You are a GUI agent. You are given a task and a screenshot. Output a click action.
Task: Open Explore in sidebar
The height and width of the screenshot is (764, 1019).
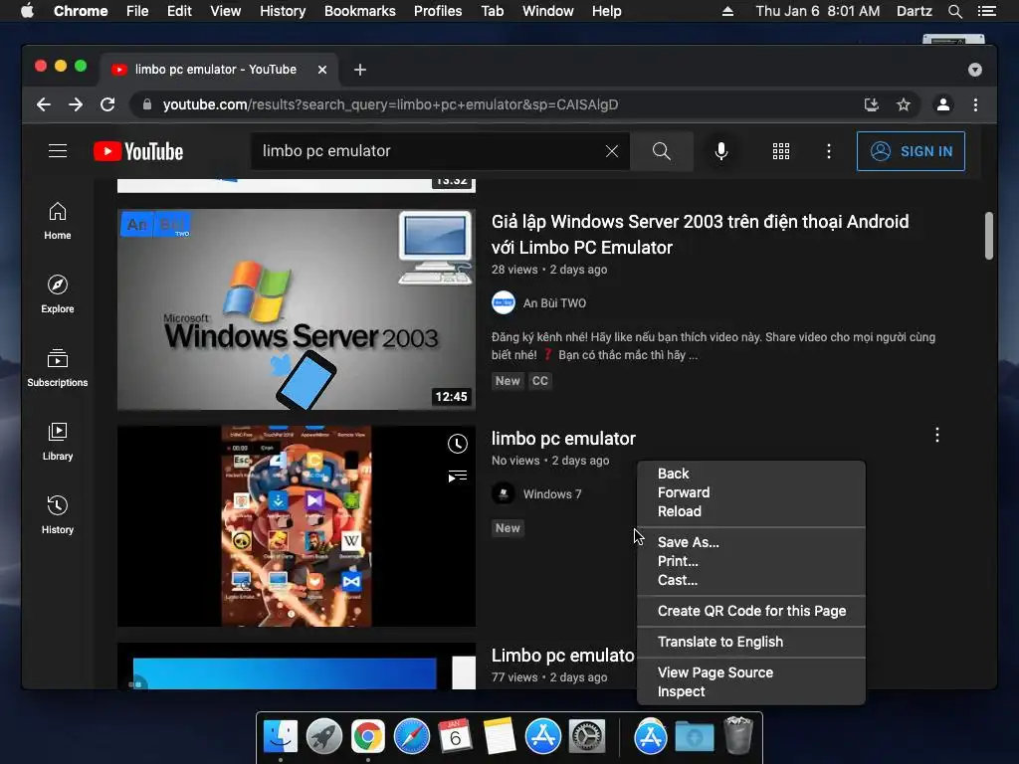point(58,294)
